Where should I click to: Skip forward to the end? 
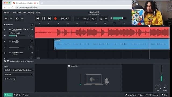tap(49, 19)
